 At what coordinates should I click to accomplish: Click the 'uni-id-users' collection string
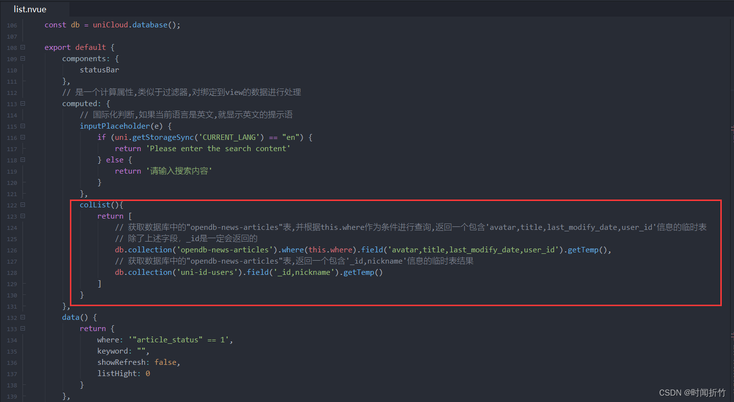(207, 272)
